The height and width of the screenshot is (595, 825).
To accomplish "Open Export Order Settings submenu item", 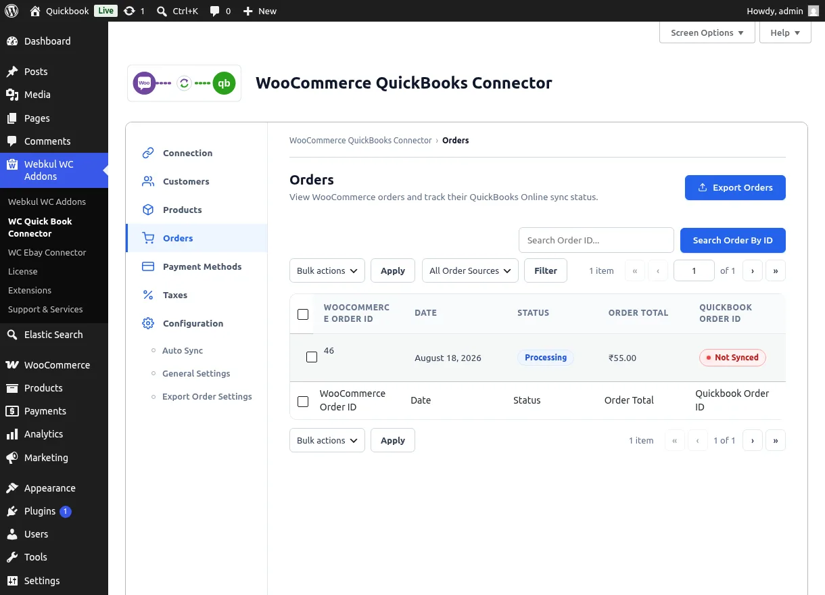I will pos(207,396).
